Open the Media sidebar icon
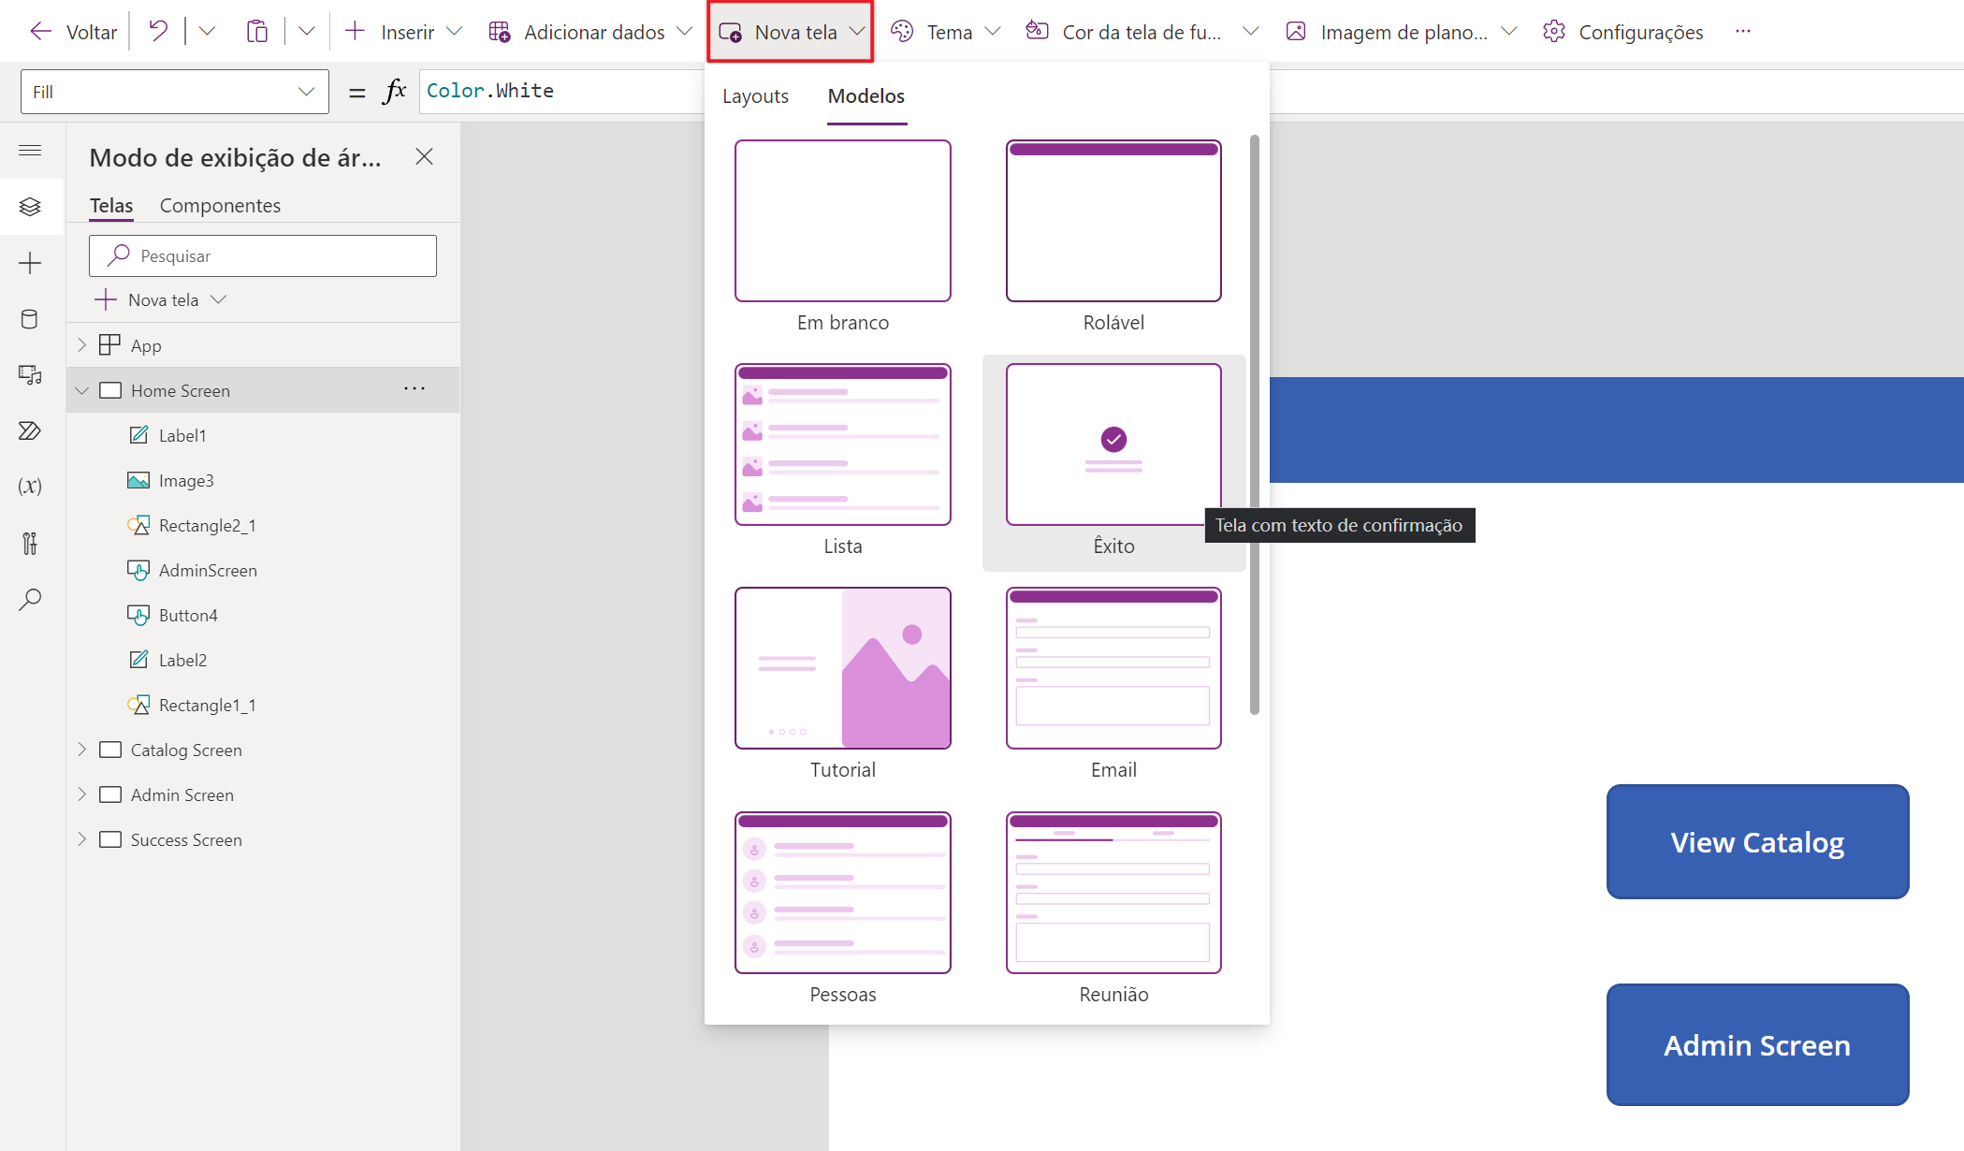Image resolution: width=1964 pixels, height=1151 pixels. 30,375
